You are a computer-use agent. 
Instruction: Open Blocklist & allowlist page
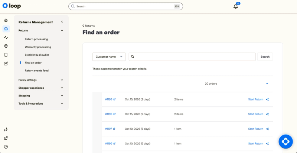[37, 55]
